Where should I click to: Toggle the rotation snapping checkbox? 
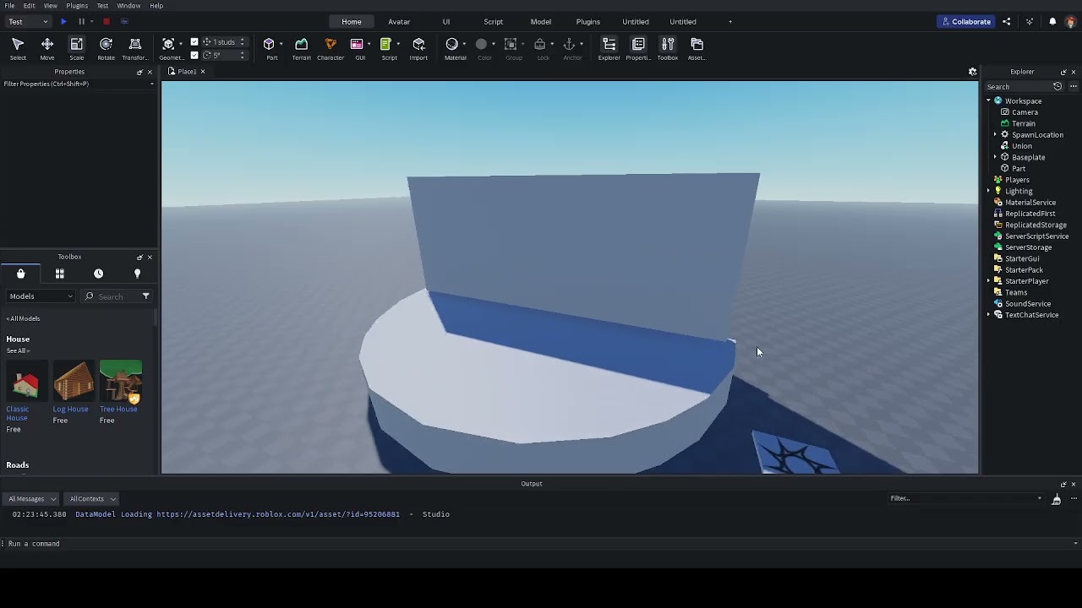click(x=194, y=56)
